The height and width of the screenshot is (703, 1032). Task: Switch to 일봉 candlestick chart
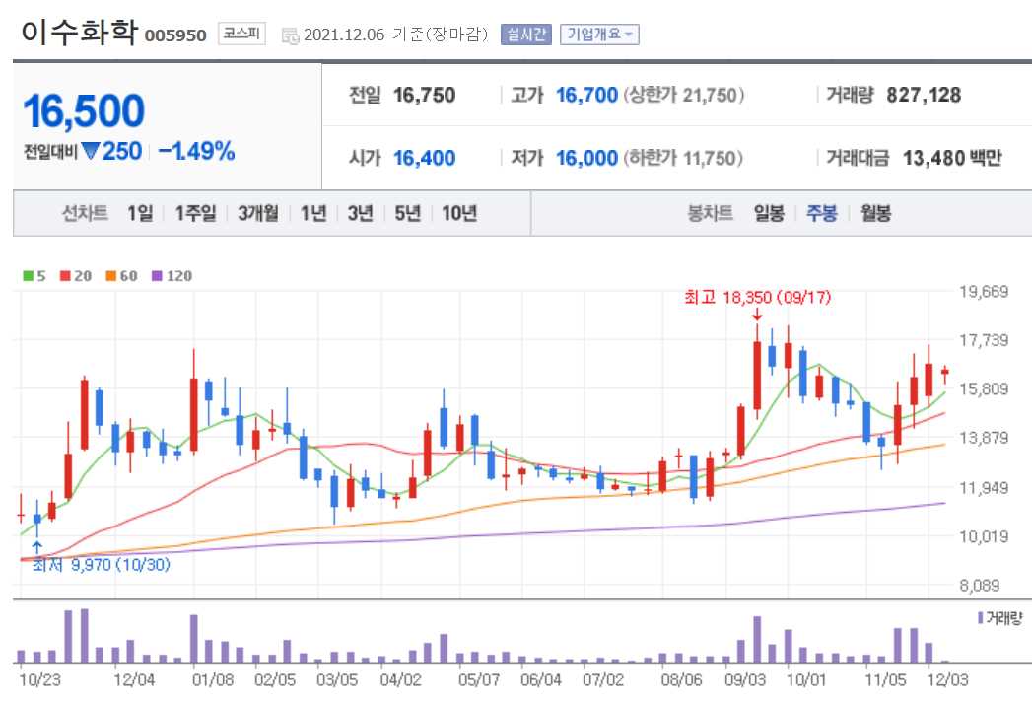(769, 213)
